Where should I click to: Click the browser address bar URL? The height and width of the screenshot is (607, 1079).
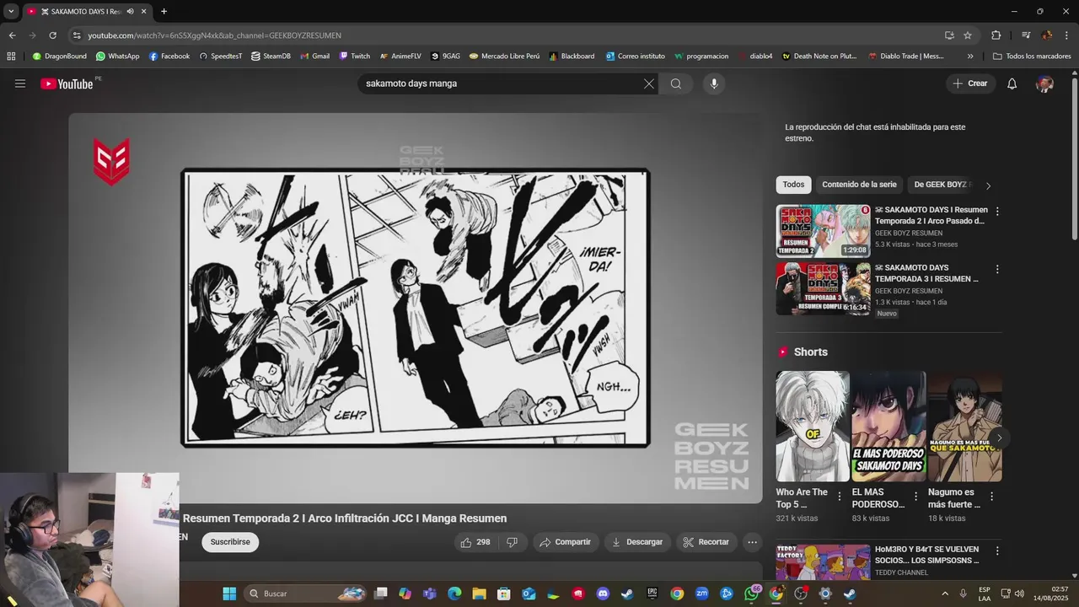point(214,35)
